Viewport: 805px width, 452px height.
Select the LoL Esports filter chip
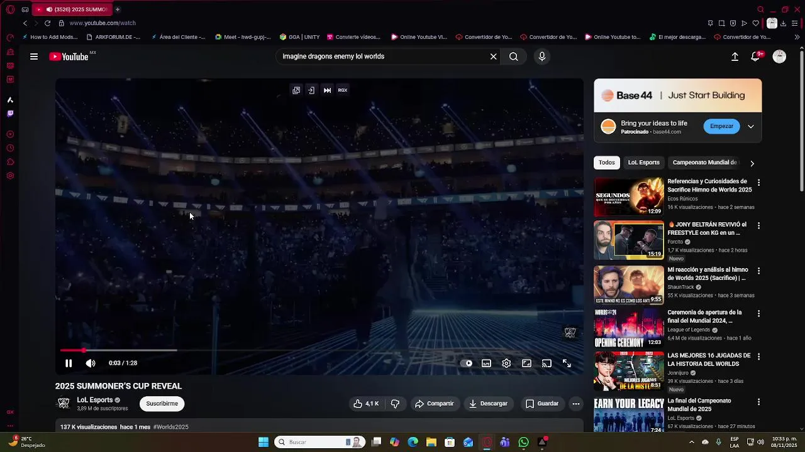(x=643, y=163)
